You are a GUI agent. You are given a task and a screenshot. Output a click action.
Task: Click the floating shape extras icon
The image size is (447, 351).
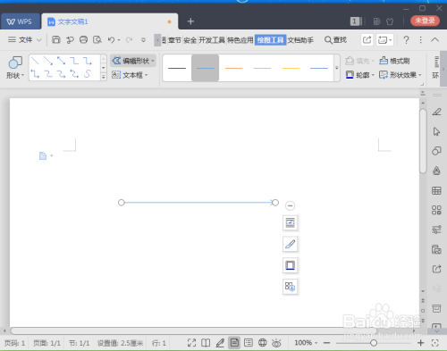pyautogui.click(x=290, y=287)
